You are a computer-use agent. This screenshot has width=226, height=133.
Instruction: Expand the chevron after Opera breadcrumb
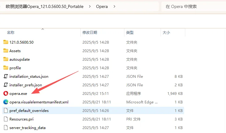[114, 6]
